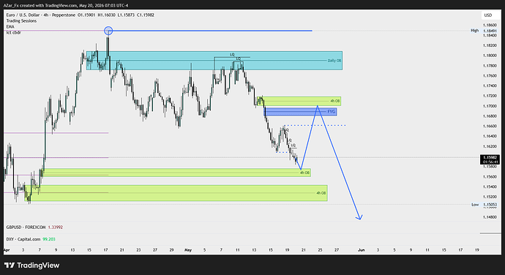Select the large 4h OB zone near 1.15400
The width and height of the screenshot is (505, 275).
[x=176, y=193]
